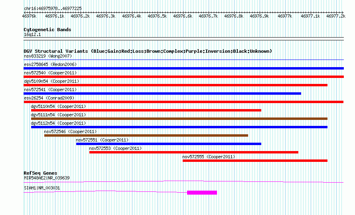This screenshot has height=215, width=355.
Task: Open dgv5109n54 (Cooper2011) variant label
Action: point(51,81)
